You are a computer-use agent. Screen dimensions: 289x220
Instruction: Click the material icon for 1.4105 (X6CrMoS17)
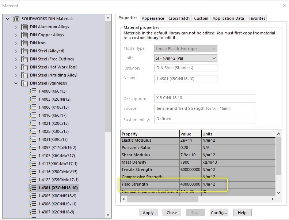pos(33,156)
